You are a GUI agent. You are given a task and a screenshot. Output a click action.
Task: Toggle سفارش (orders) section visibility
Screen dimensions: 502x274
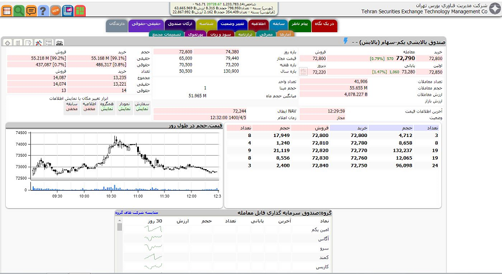tap(143, 107)
